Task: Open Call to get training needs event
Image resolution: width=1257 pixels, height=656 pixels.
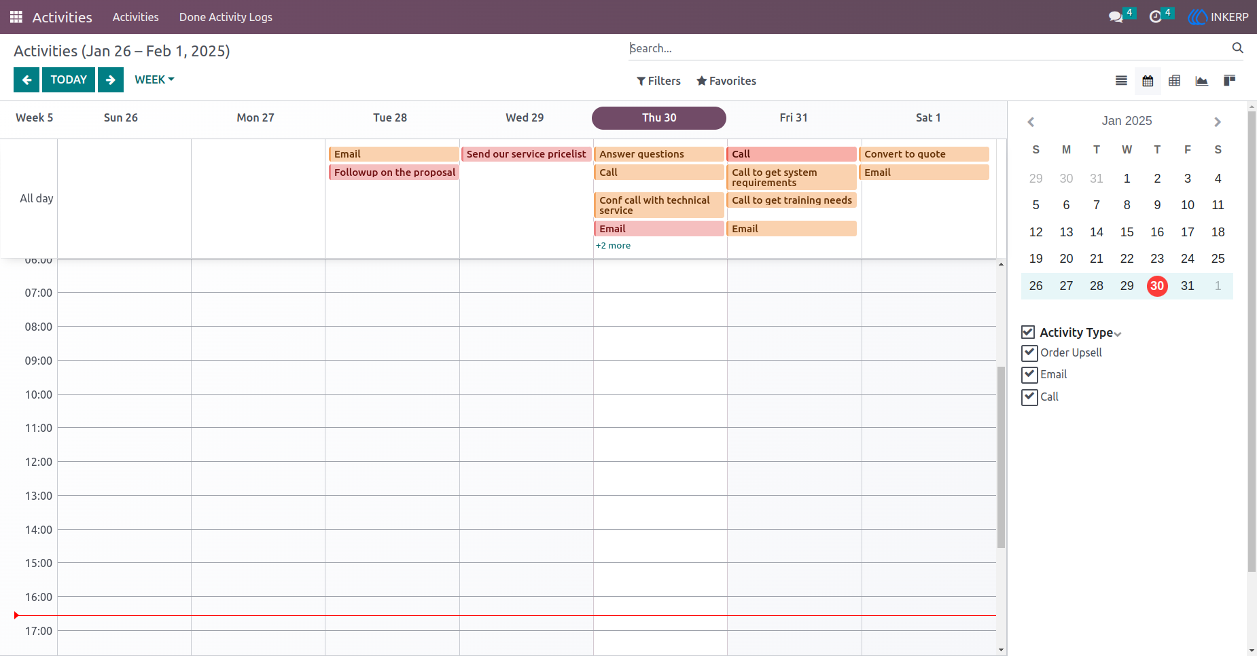Action: click(x=792, y=200)
